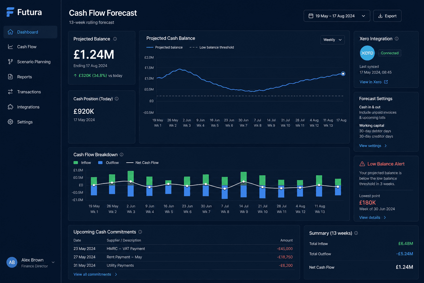424x283 pixels.
Task: Click the Transactions arrows icon
Action: point(10,92)
